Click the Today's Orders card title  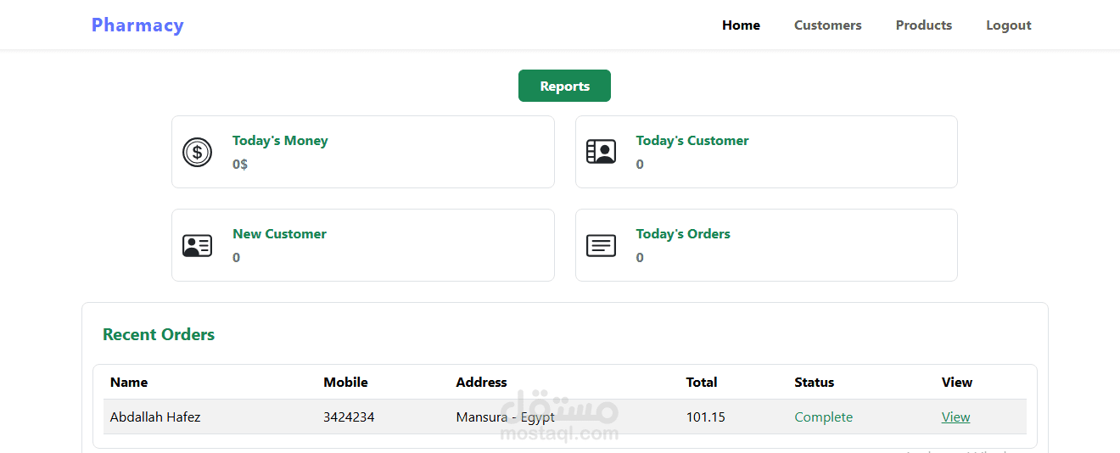click(x=683, y=234)
